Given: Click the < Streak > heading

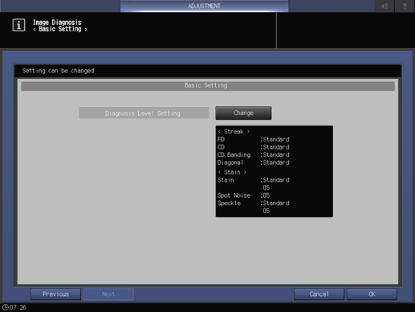Looking at the screenshot, I should (x=234, y=132).
